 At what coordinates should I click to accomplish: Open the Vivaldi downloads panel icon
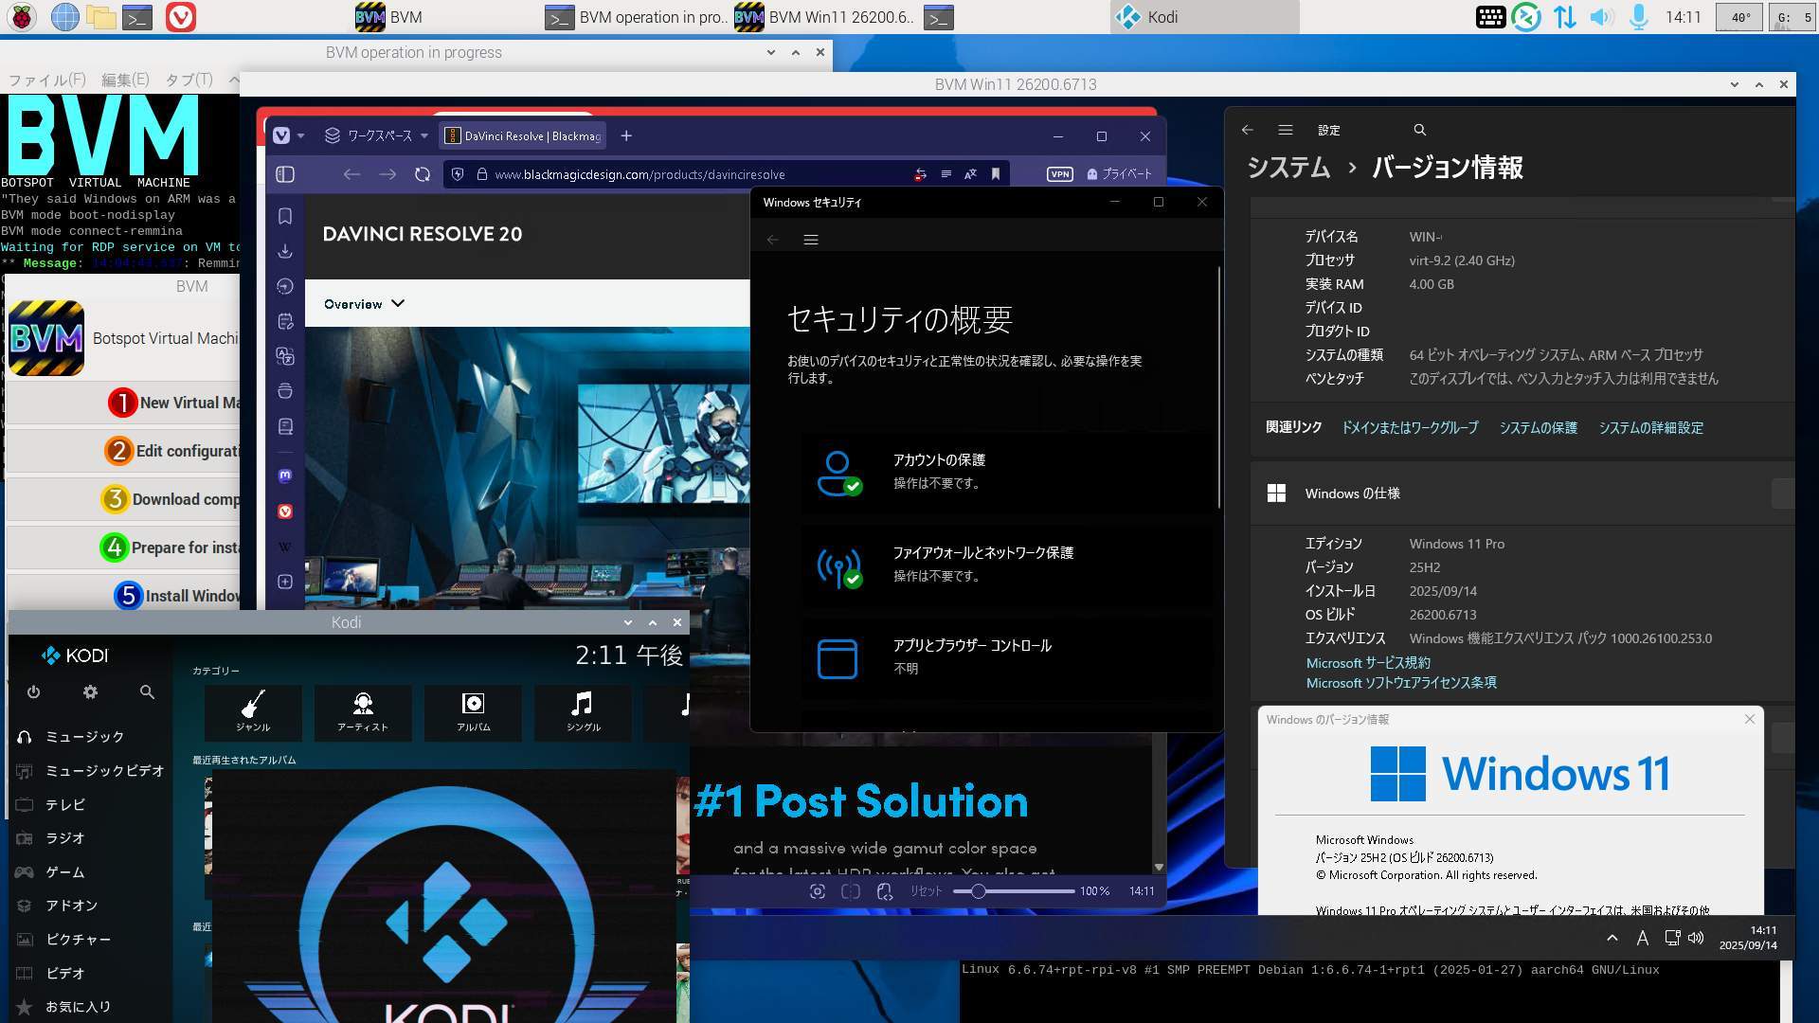pyautogui.click(x=285, y=252)
